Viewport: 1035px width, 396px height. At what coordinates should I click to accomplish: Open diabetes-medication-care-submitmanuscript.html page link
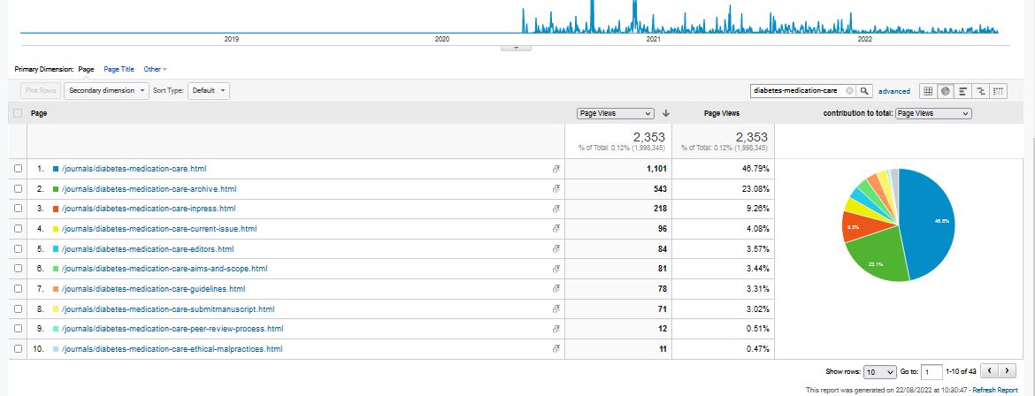point(168,308)
